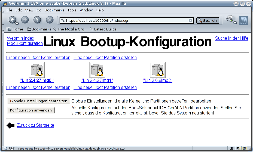Click the Search button beside the URL bar

tap(208, 20)
